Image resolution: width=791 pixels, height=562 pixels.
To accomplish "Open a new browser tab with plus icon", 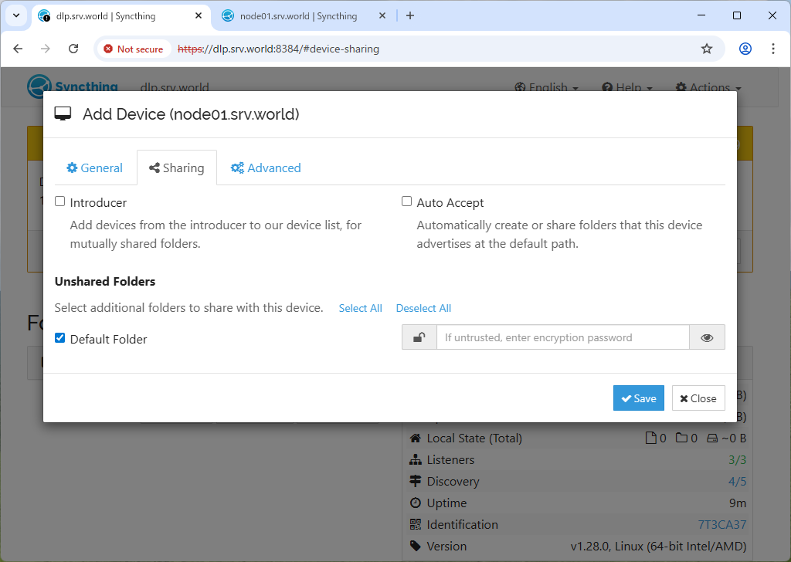I will point(410,15).
